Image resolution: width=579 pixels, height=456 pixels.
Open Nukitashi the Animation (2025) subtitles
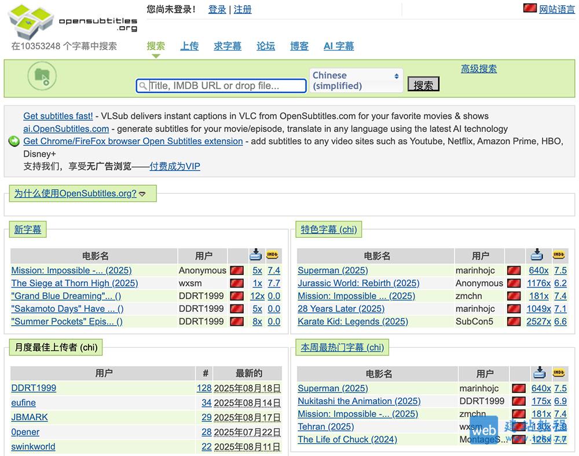point(359,401)
